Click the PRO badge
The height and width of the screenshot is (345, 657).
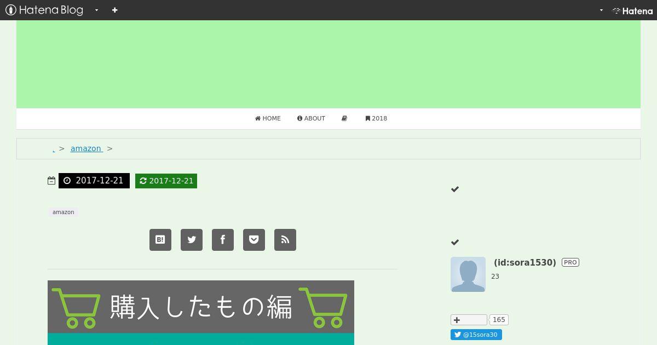[x=570, y=262]
